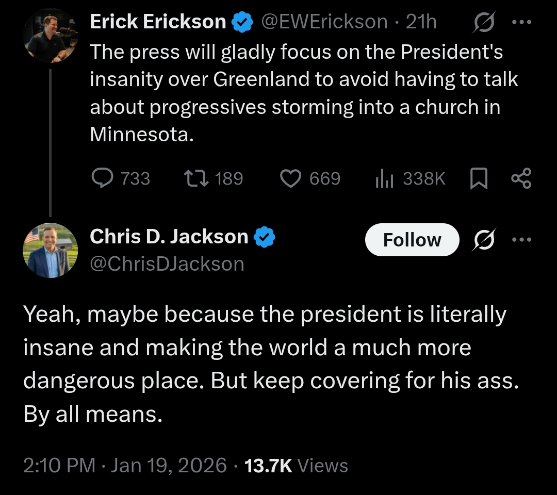This screenshot has height=495, width=557.
Task: Click Grok icon on Erick Erickson's tweet
Action: [483, 22]
